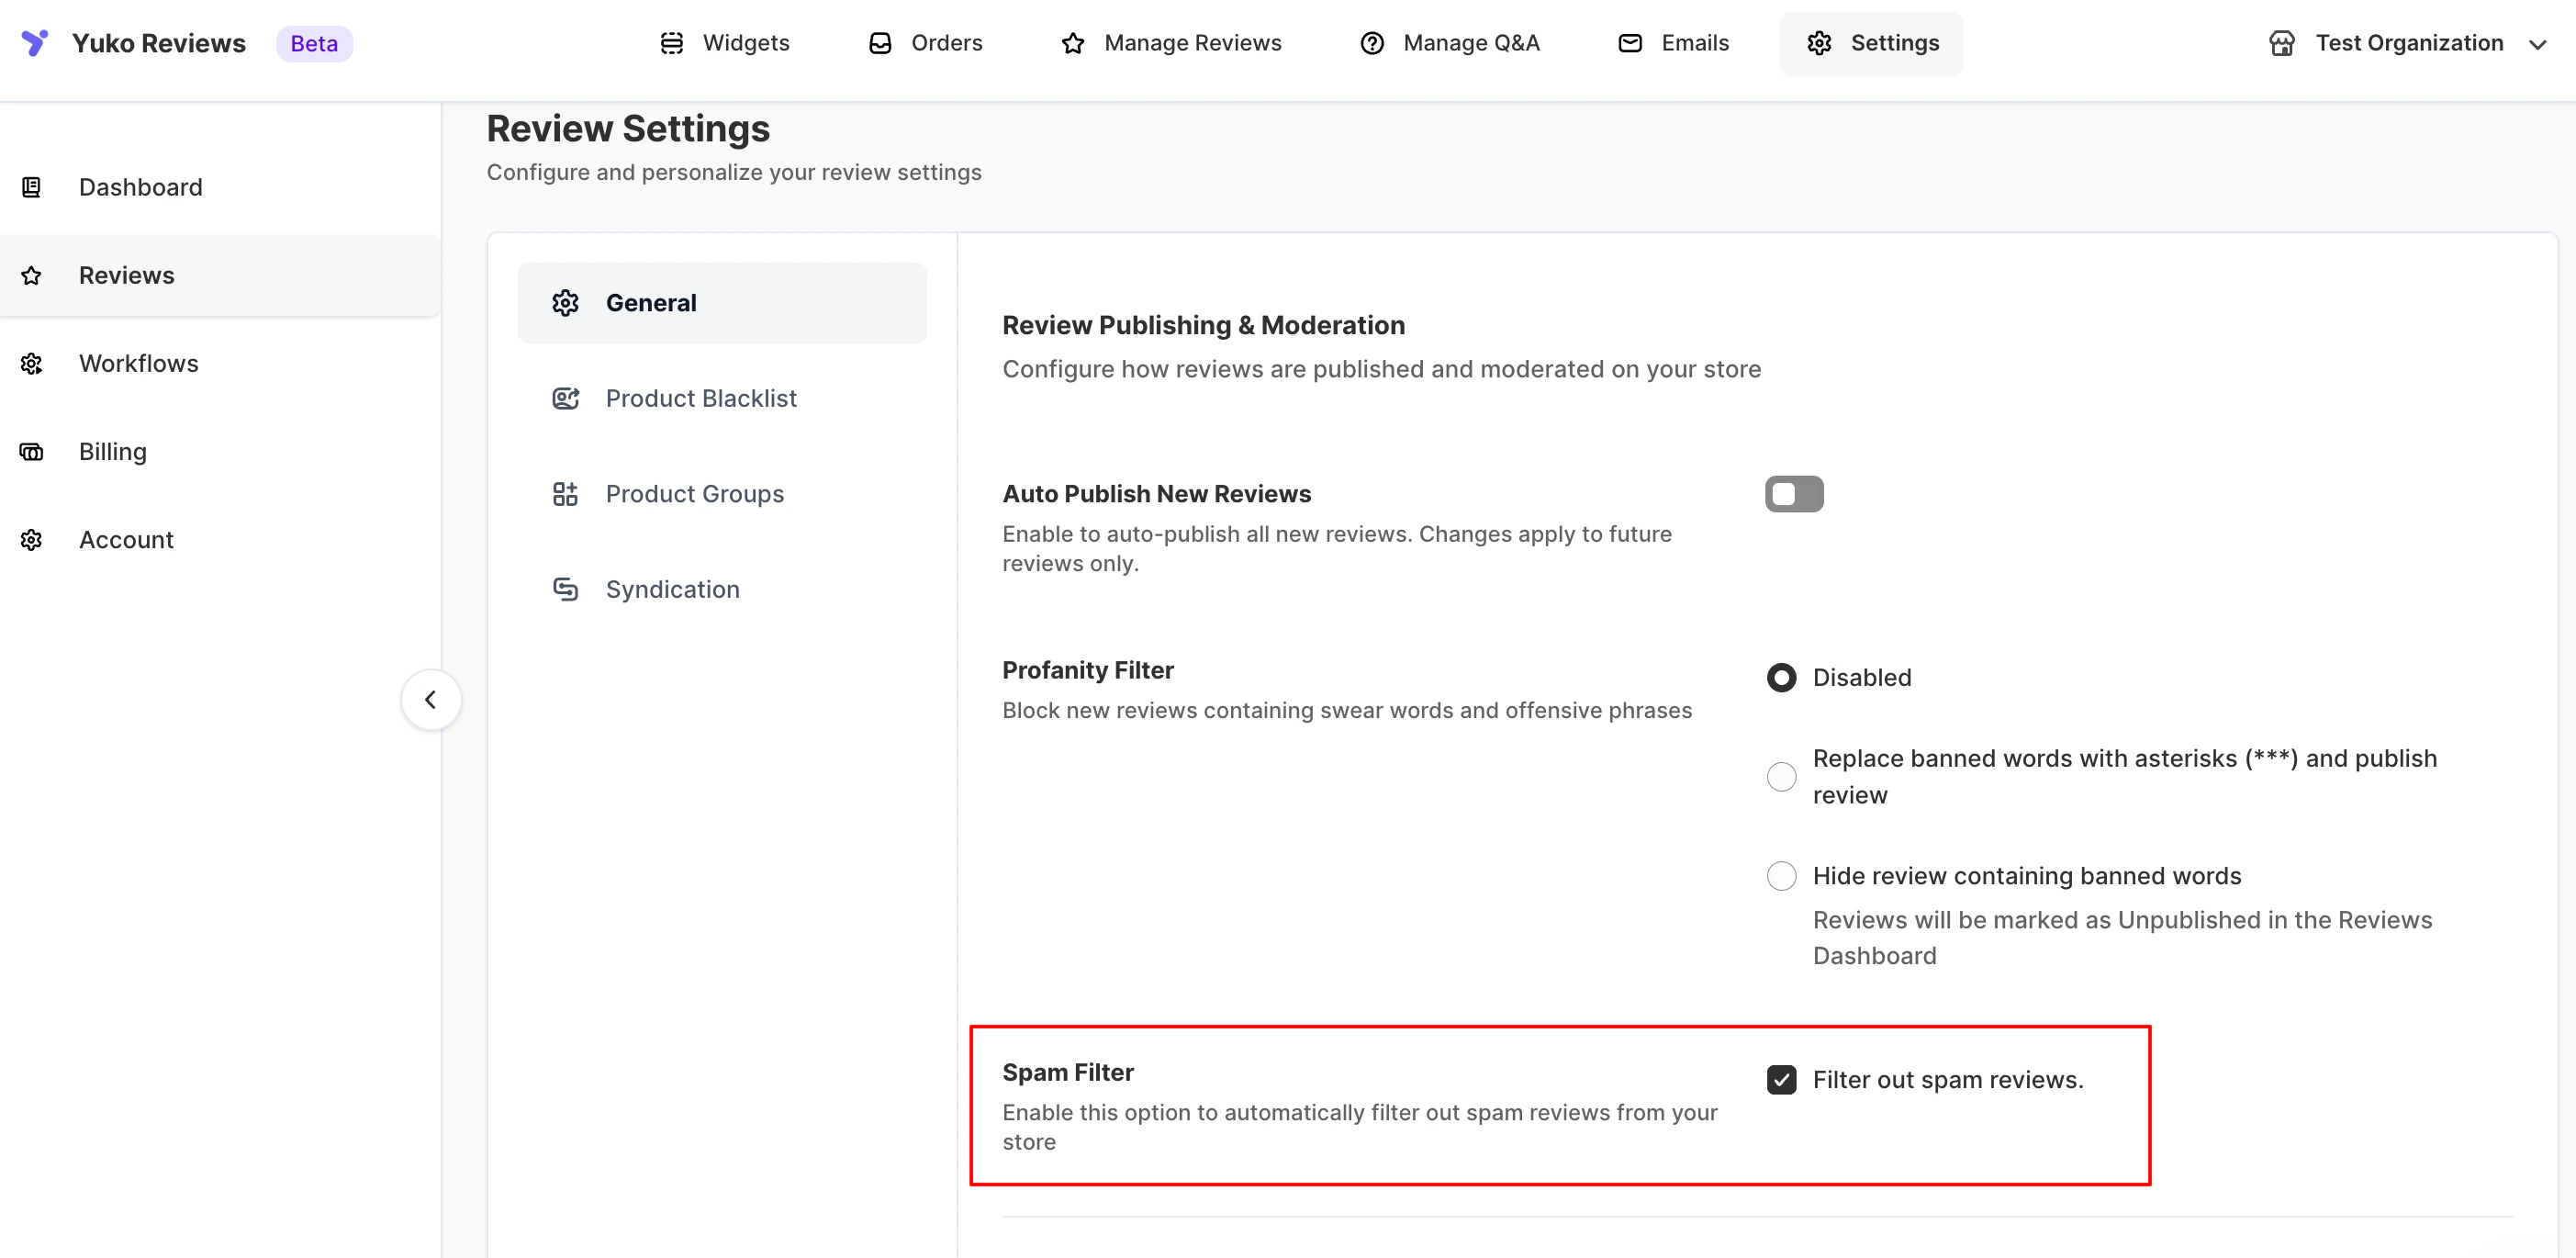Click the Reviews star icon in sidebar
Screen dimensions: 2576x1258
click(31, 275)
